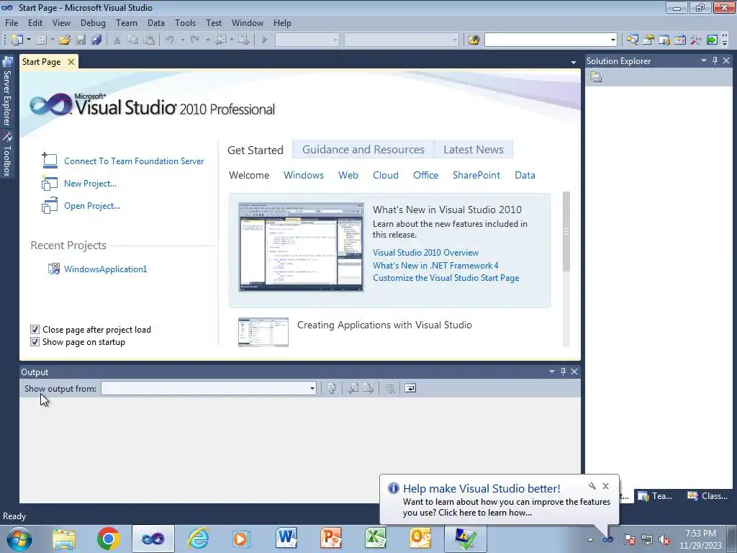The height and width of the screenshot is (553, 737).
Task: Open Solution Explorer from the toolbar icon
Action: (632, 40)
